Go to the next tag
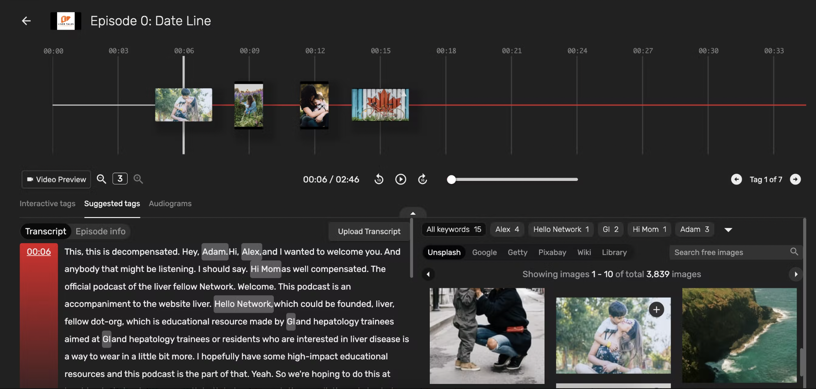 click(795, 179)
